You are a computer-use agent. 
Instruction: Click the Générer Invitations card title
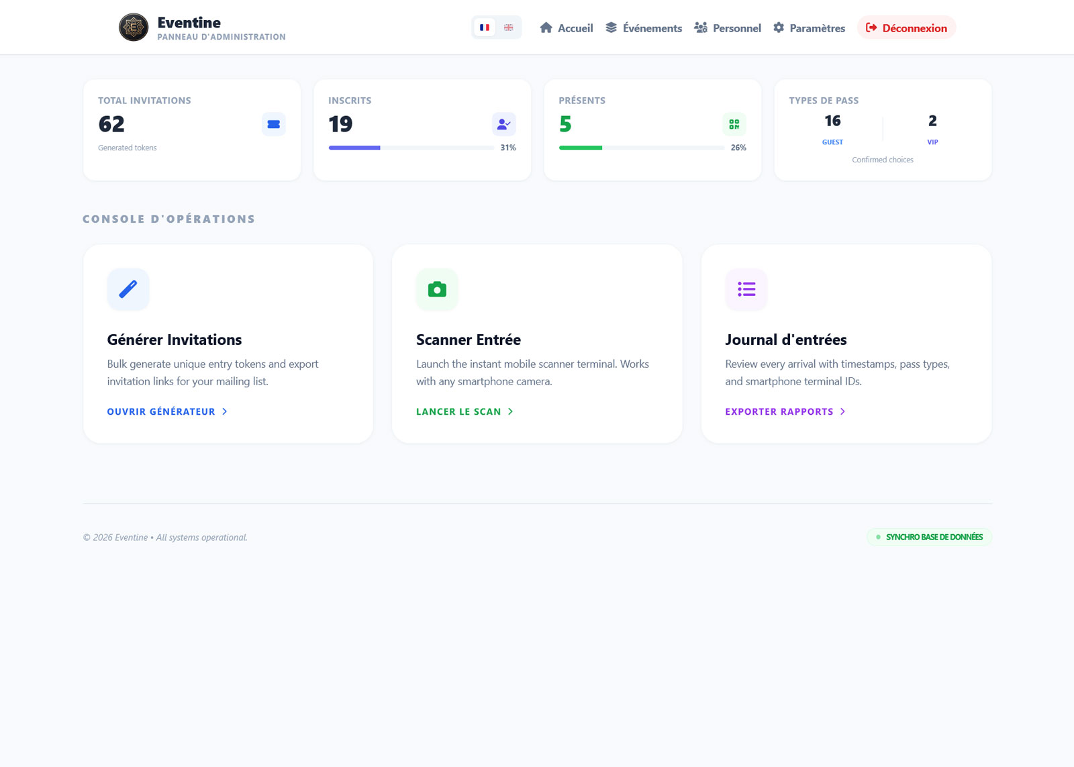pos(175,340)
